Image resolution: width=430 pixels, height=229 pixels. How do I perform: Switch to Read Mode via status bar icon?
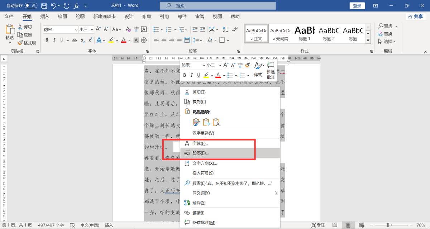(335, 225)
